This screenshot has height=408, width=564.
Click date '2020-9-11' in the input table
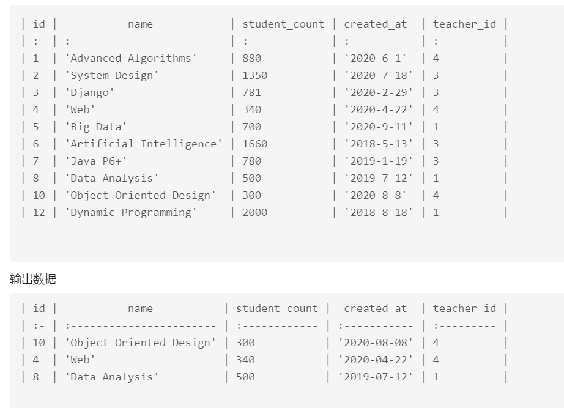tap(379, 127)
